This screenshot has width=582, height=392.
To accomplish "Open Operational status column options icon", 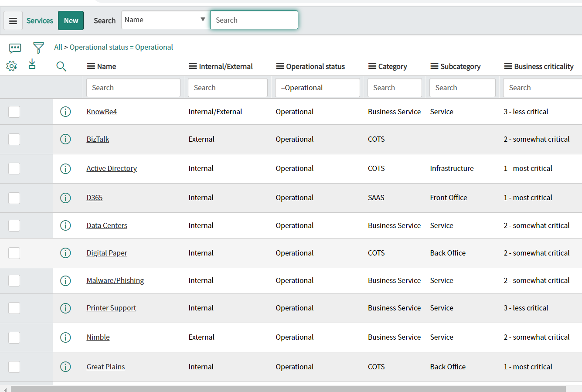I will click(x=280, y=66).
